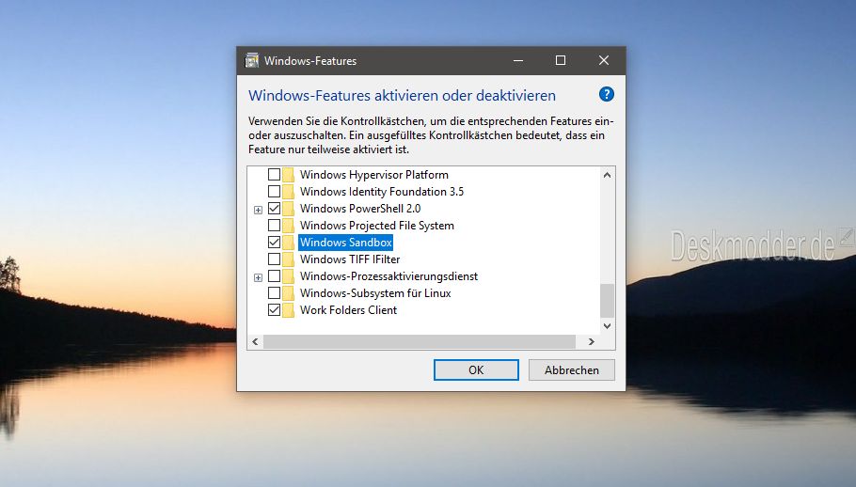Click folder icon beside Windows-Subsystem für Linux
Screen dimensions: 856x487
(x=288, y=292)
